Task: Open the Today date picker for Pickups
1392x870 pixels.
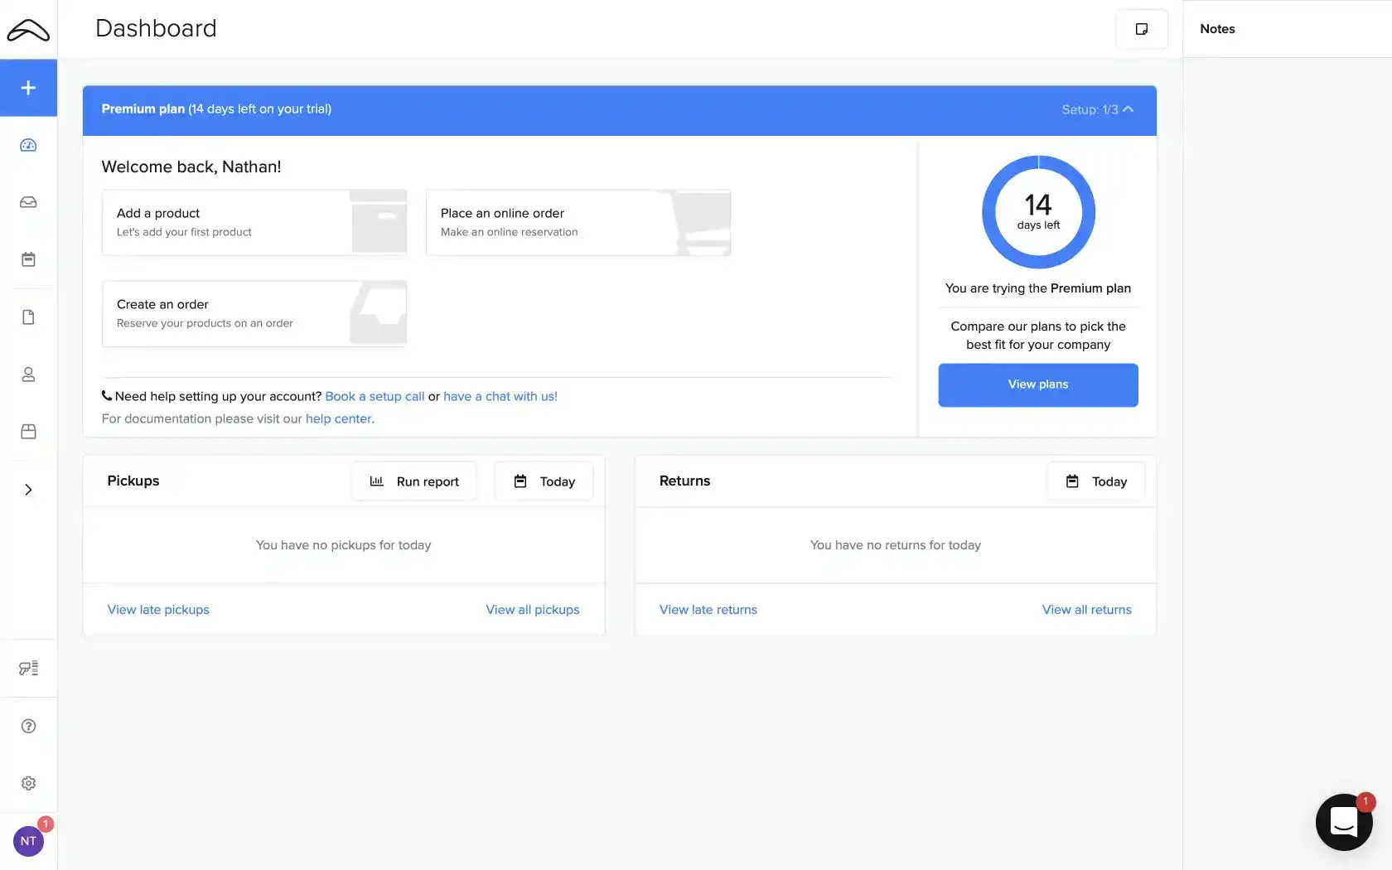Action: coord(544,481)
